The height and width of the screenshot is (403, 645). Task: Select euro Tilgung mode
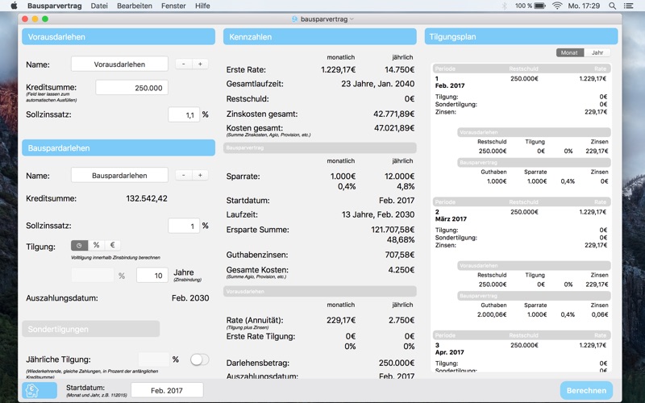[x=112, y=245]
